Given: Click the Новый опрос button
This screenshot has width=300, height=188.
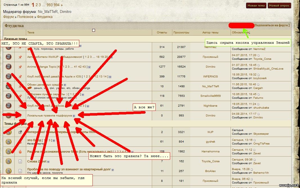Looking at the screenshot, I should point(279,6).
